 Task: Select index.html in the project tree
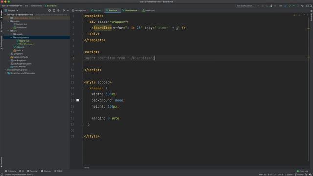coord(22,27)
